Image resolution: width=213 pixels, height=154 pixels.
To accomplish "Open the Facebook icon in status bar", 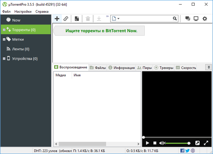I will [182, 151].
